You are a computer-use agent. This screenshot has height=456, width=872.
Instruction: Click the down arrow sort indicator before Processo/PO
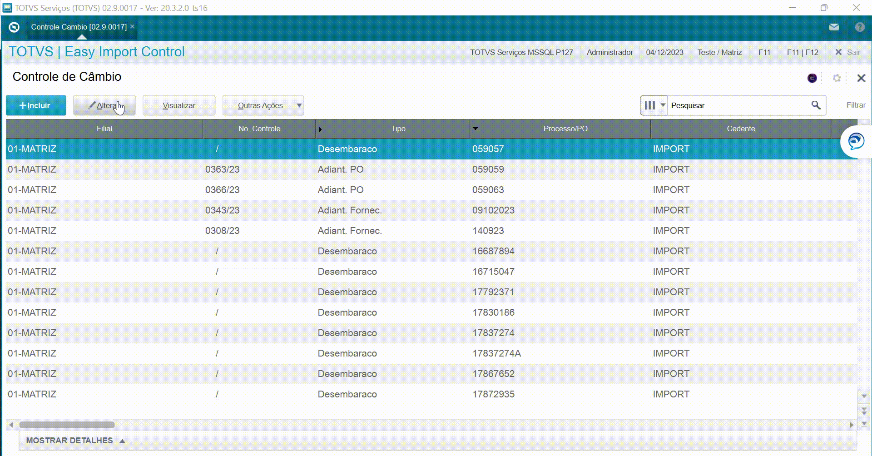(476, 129)
